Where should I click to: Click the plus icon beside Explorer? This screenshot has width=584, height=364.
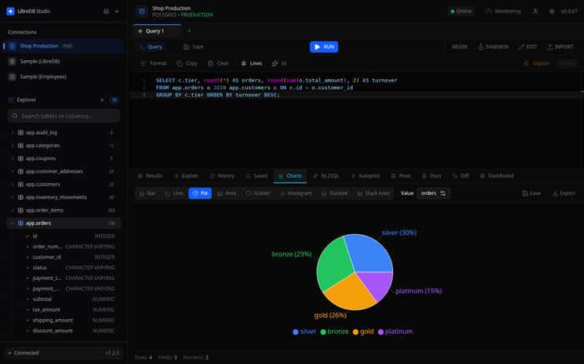102,100
